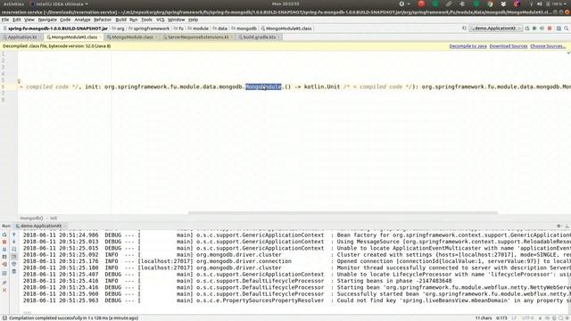Click the 6:173 caret position indicator
571x321 pixels.
tap(501, 318)
